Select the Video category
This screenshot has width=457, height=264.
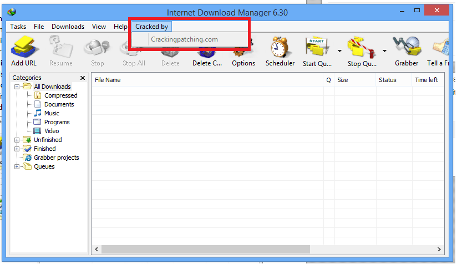[x=52, y=131]
